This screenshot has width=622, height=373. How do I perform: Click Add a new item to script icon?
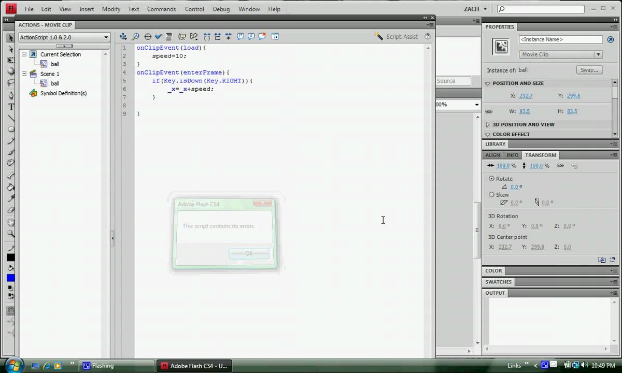point(123,37)
